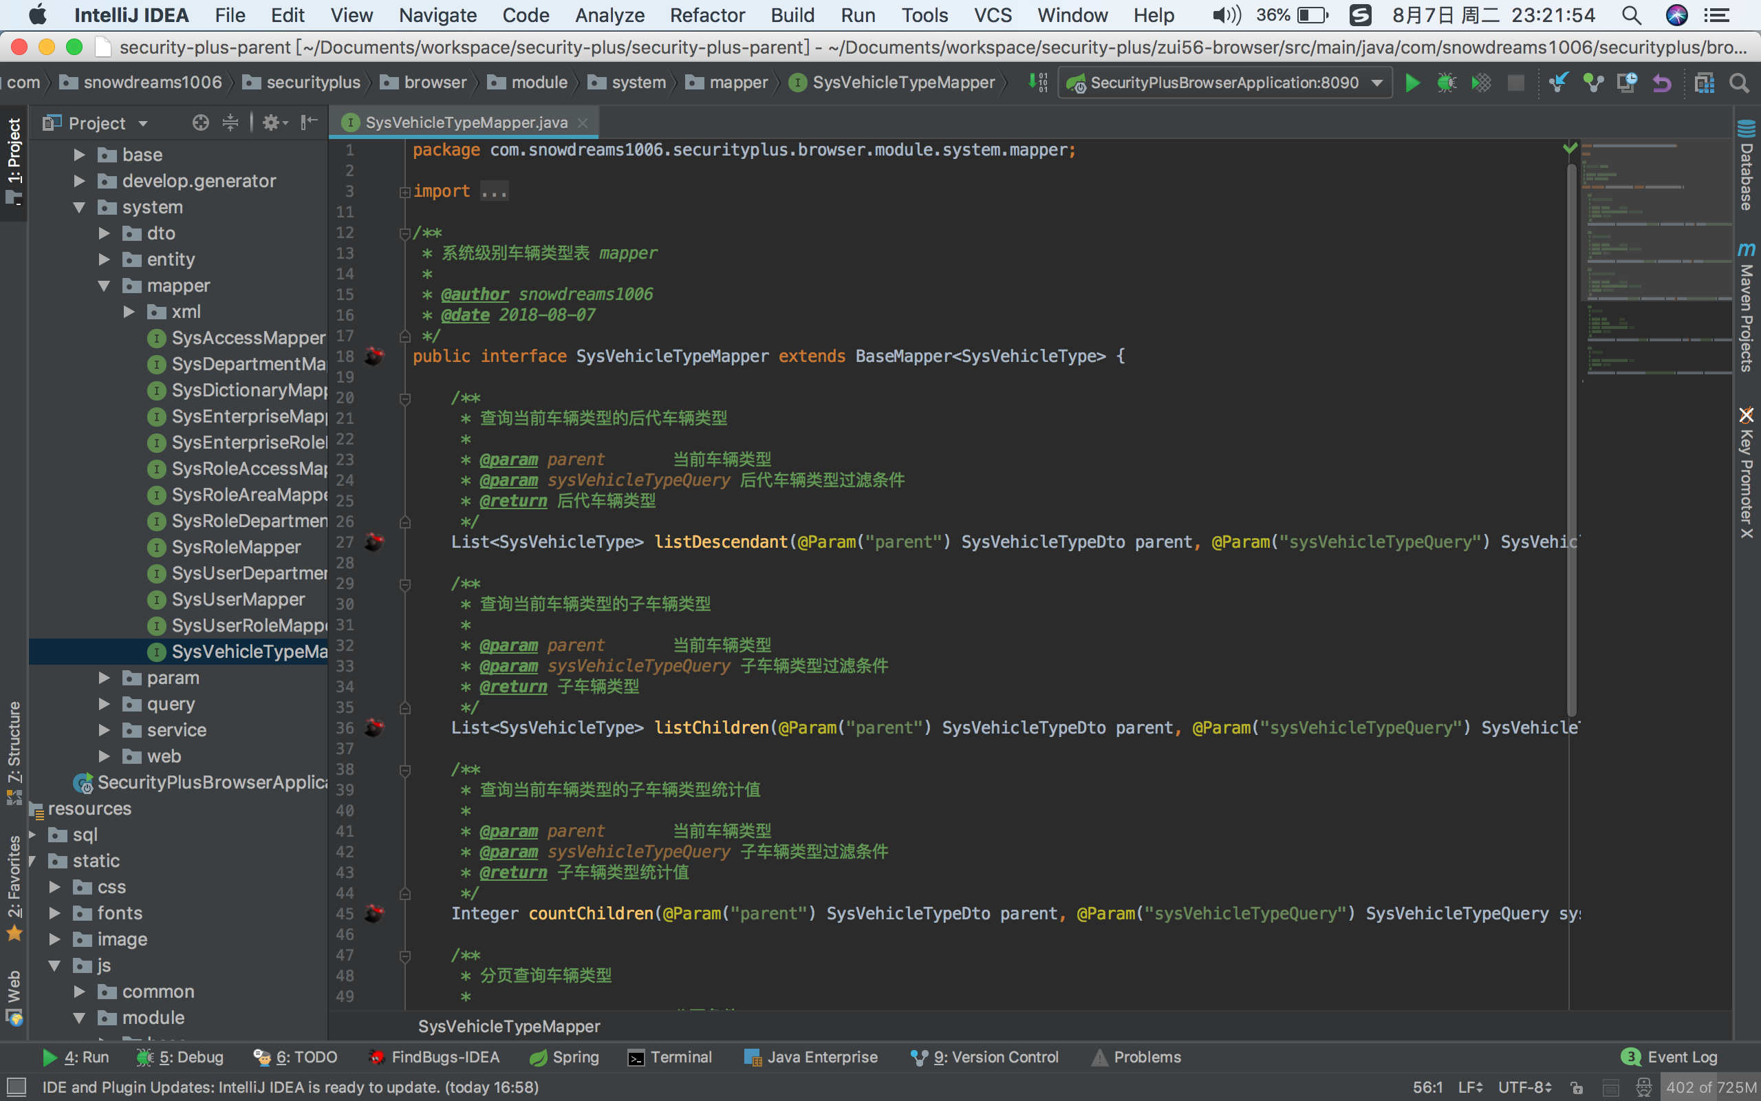This screenshot has width=1761, height=1101.
Task: Fold the Javadoc comment starting line 38
Action: coord(405,770)
